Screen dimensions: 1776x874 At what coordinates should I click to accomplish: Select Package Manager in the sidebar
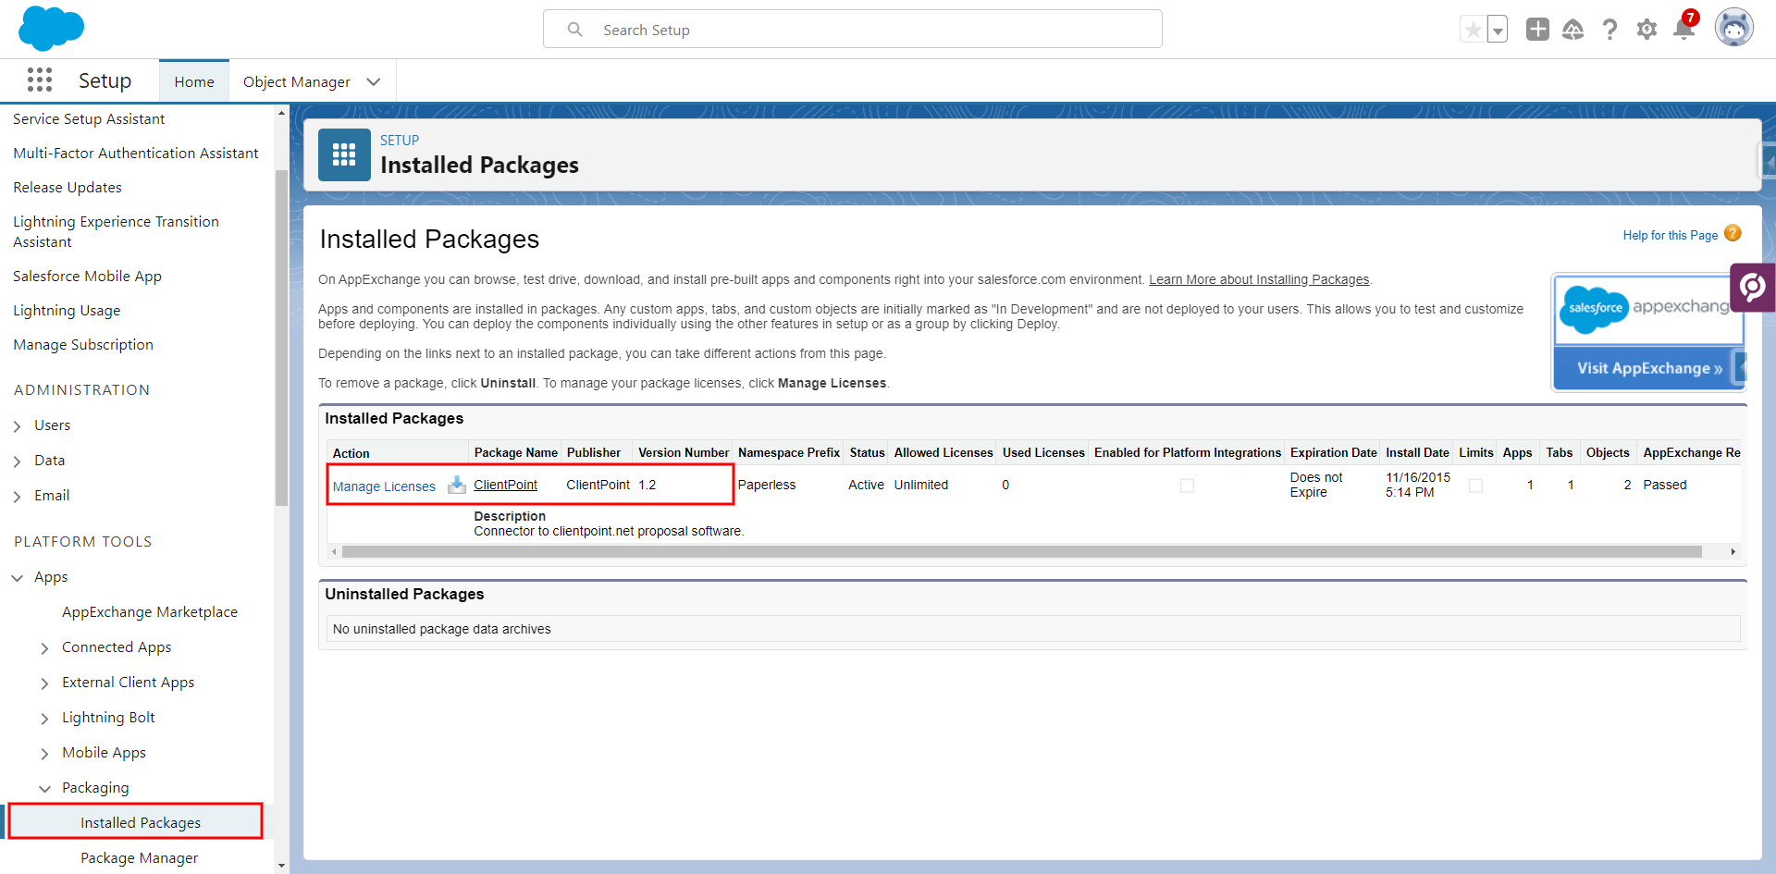(139, 857)
